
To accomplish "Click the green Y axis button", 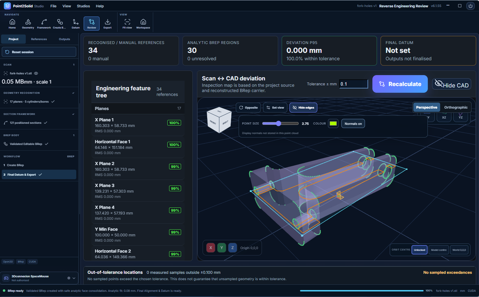I will pyautogui.click(x=221, y=248).
